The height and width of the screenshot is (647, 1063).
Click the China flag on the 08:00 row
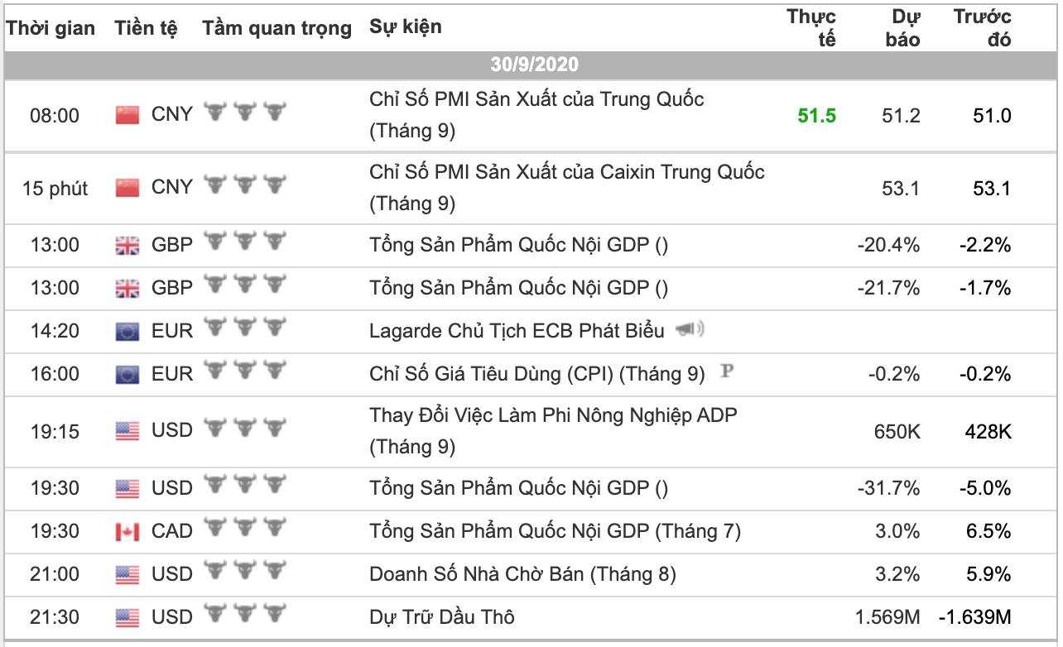(127, 115)
